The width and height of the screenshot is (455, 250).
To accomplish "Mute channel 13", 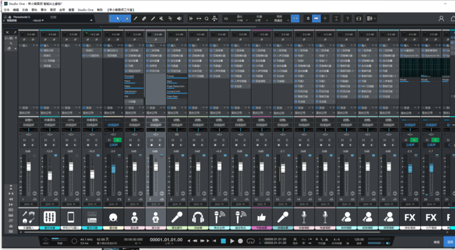I will 279,140.
